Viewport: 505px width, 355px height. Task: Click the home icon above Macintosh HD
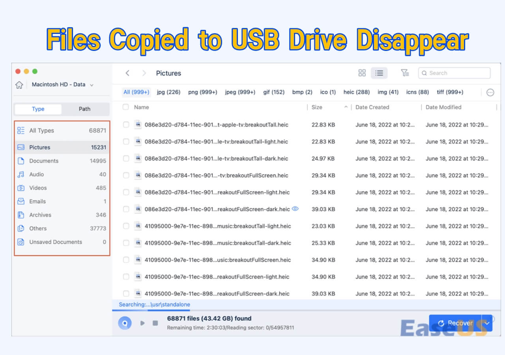(x=19, y=84)
